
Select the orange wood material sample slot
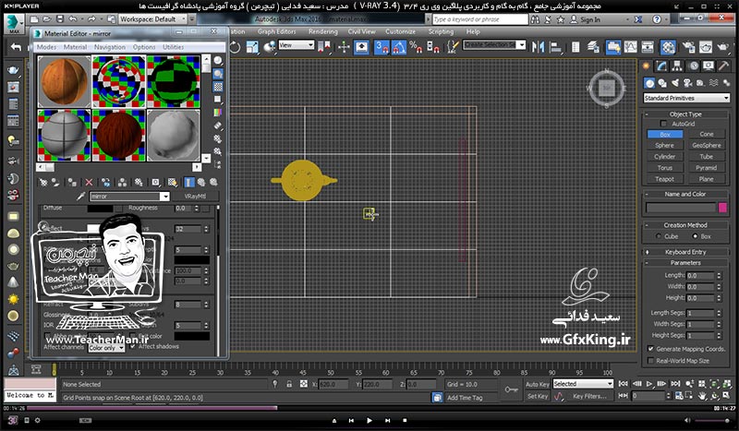point(64,81)
